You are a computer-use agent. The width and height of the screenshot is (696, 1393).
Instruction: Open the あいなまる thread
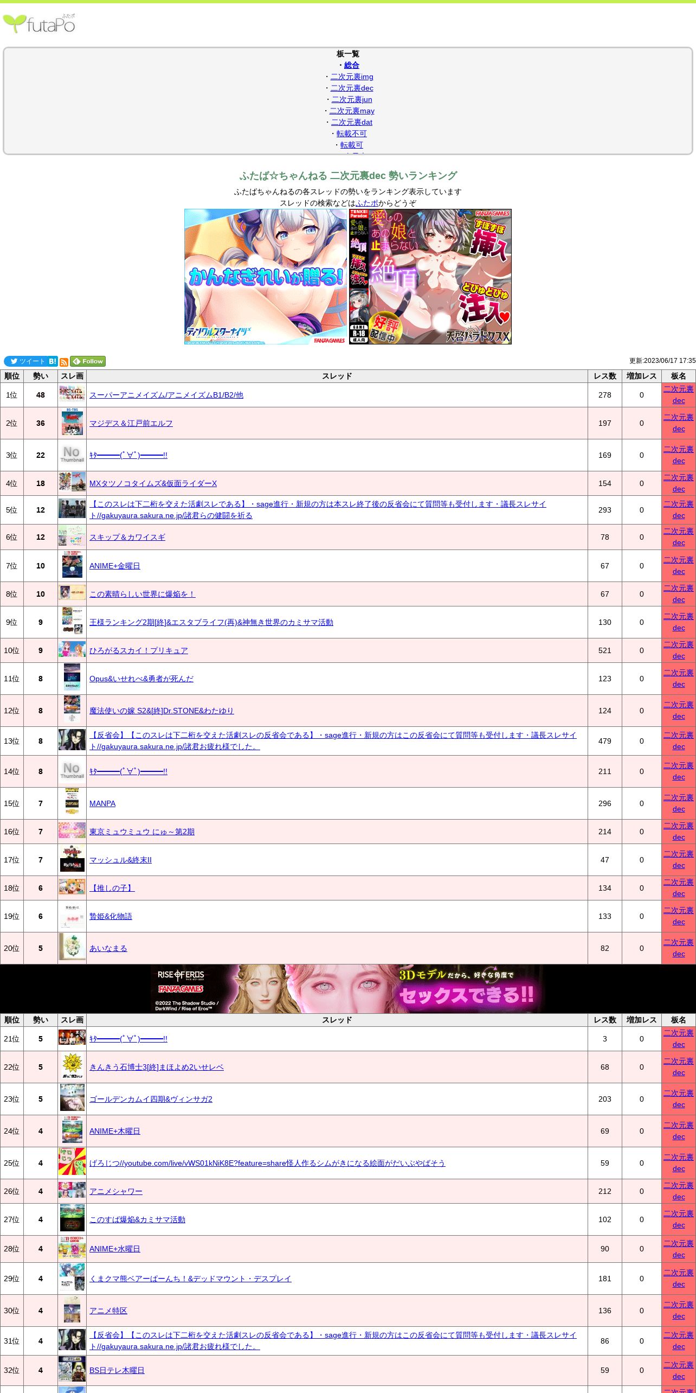[108, 948]
